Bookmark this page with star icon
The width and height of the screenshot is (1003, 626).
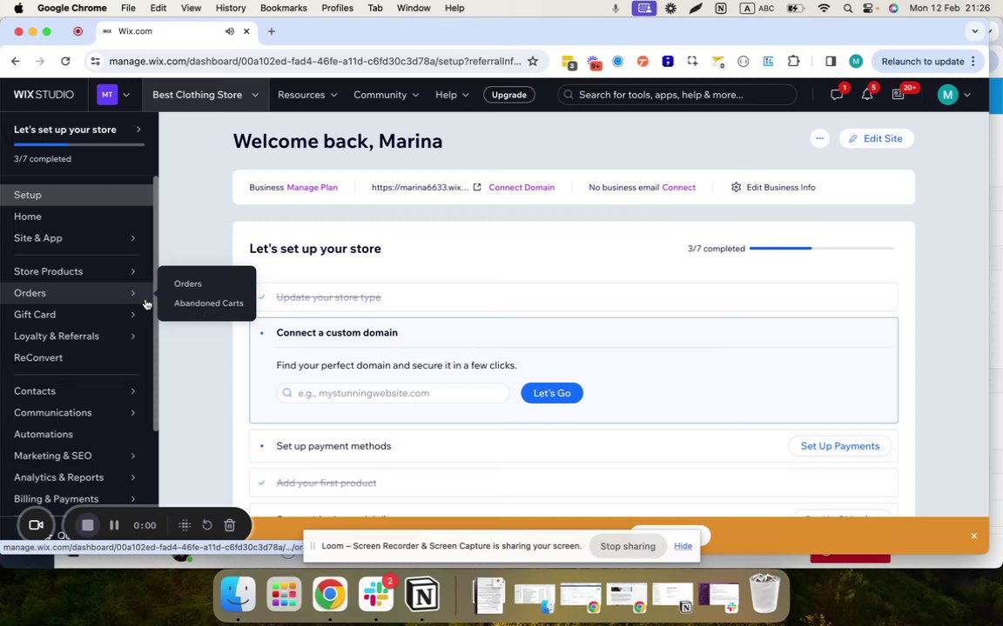point(533,62)
